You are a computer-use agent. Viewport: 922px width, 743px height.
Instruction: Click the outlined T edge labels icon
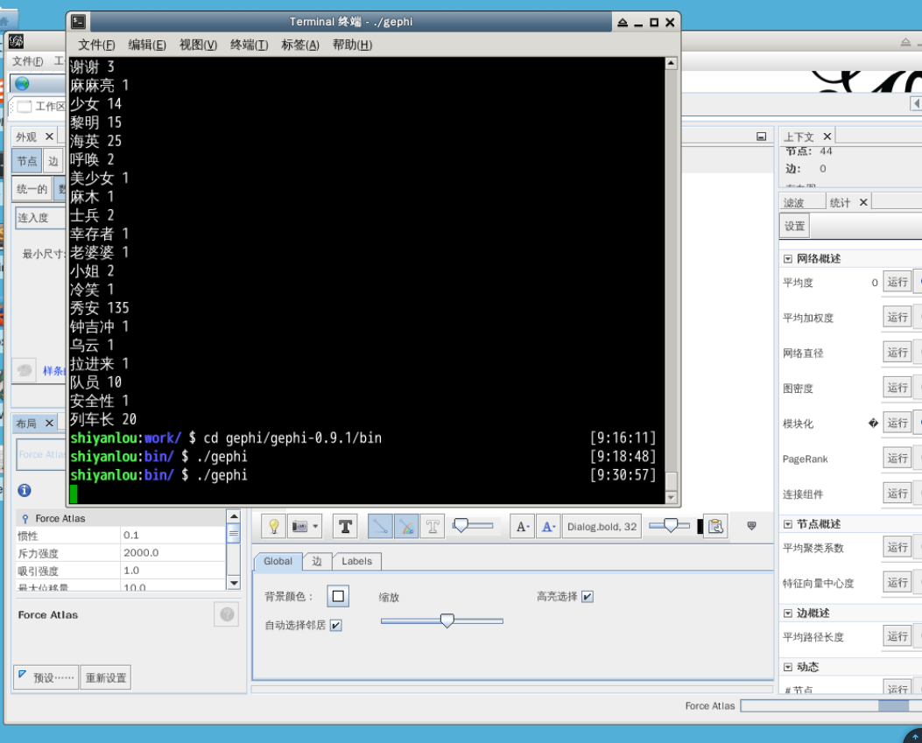click(433, 526)
